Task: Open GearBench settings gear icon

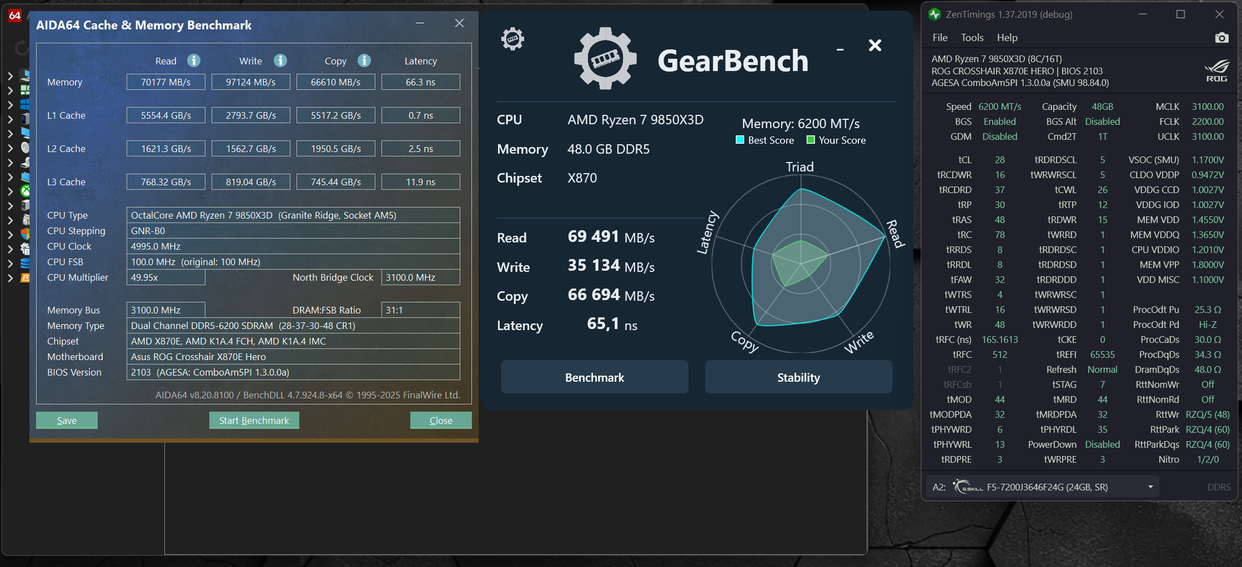Action: tap(512, 39)
